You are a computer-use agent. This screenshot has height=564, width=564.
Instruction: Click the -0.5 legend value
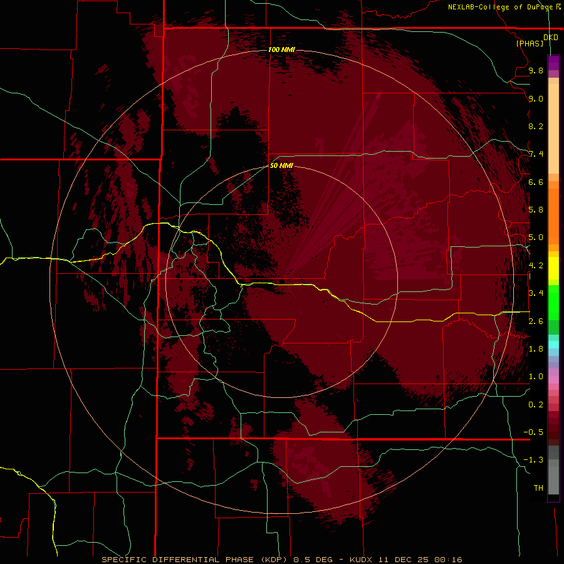tap(533, 432)
